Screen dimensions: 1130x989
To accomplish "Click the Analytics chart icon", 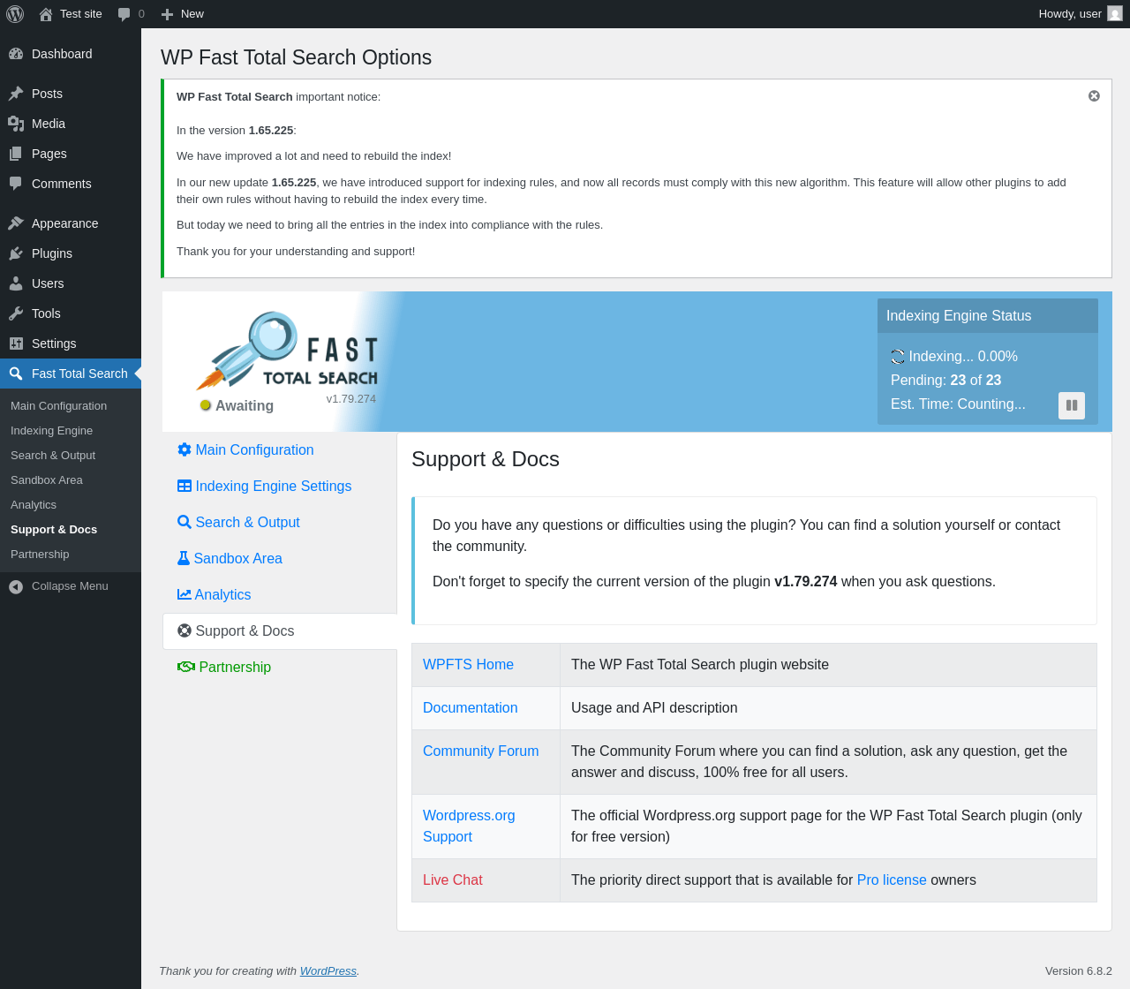I will pyautogui.click(x=185, y=594).
